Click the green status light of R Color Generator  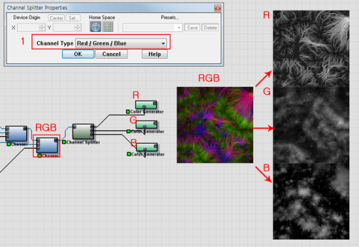128,111
